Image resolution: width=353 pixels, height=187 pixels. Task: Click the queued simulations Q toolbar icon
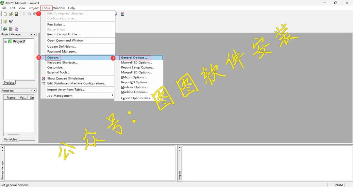coord(123,14)
